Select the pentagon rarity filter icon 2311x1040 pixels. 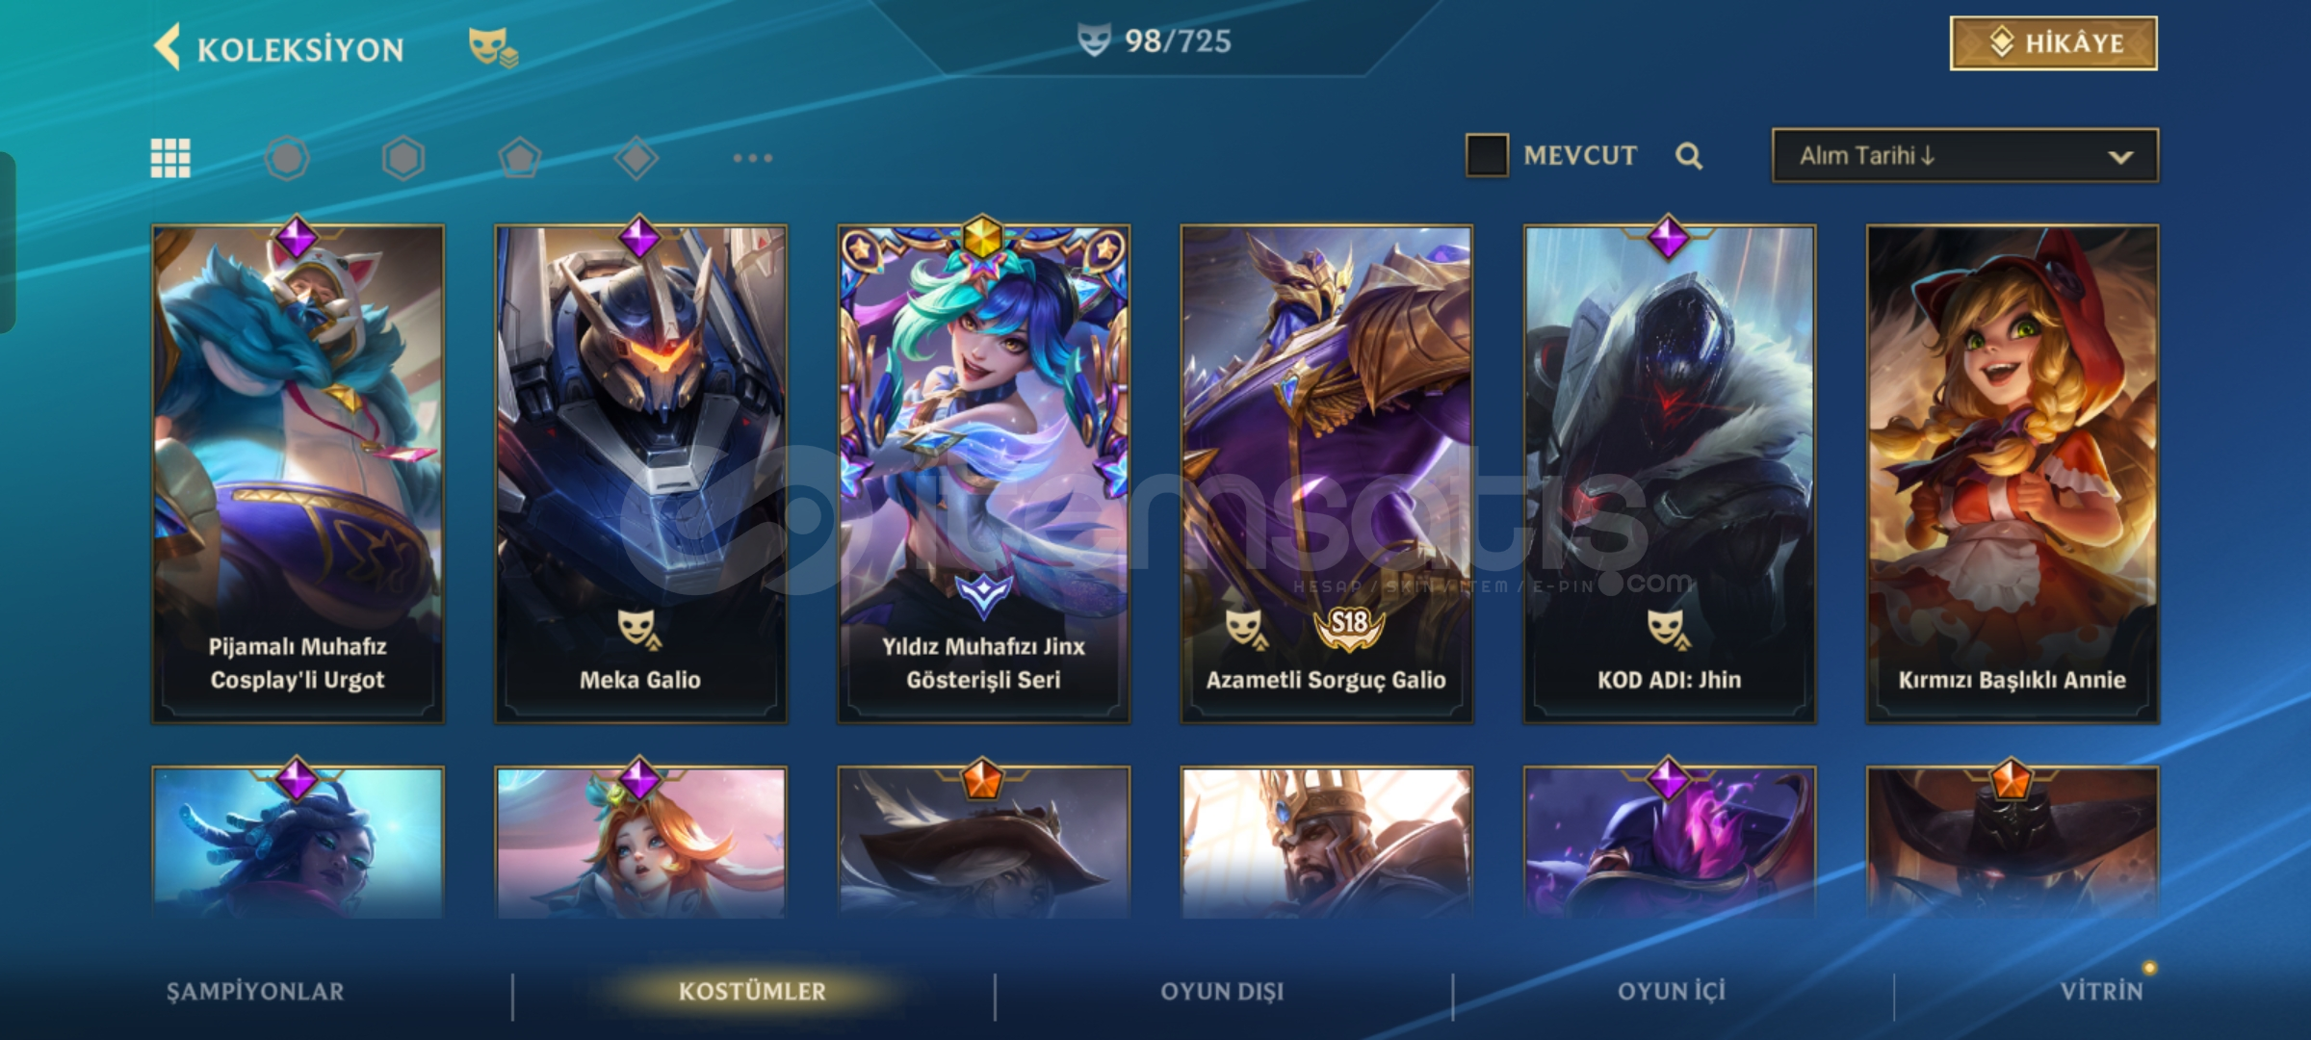click(x=520, y=158)
